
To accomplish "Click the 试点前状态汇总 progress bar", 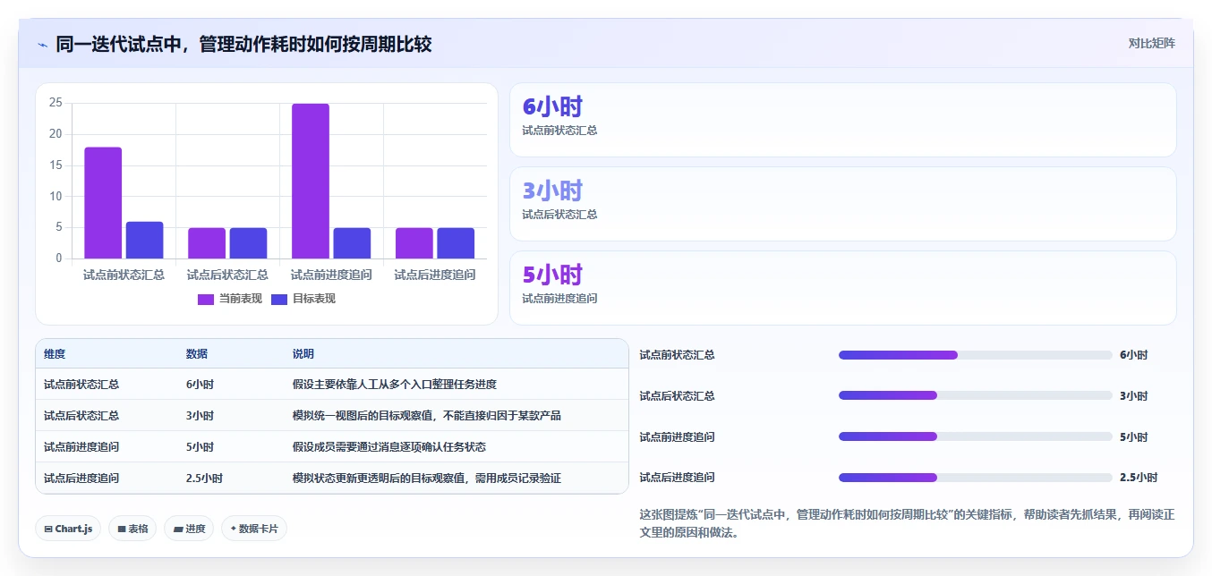I will coord(976,355).
